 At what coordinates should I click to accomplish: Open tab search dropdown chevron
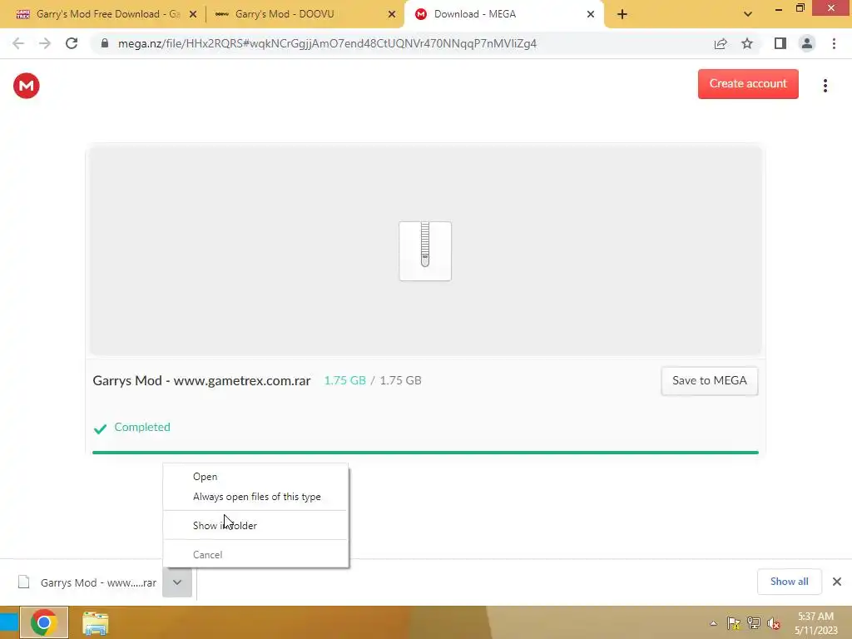pyautogui.click(x=748, y=14)
